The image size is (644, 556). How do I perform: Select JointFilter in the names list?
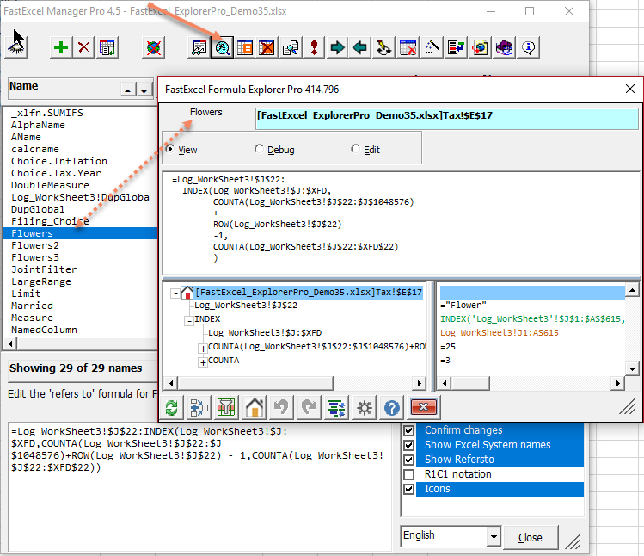point(44,269)
